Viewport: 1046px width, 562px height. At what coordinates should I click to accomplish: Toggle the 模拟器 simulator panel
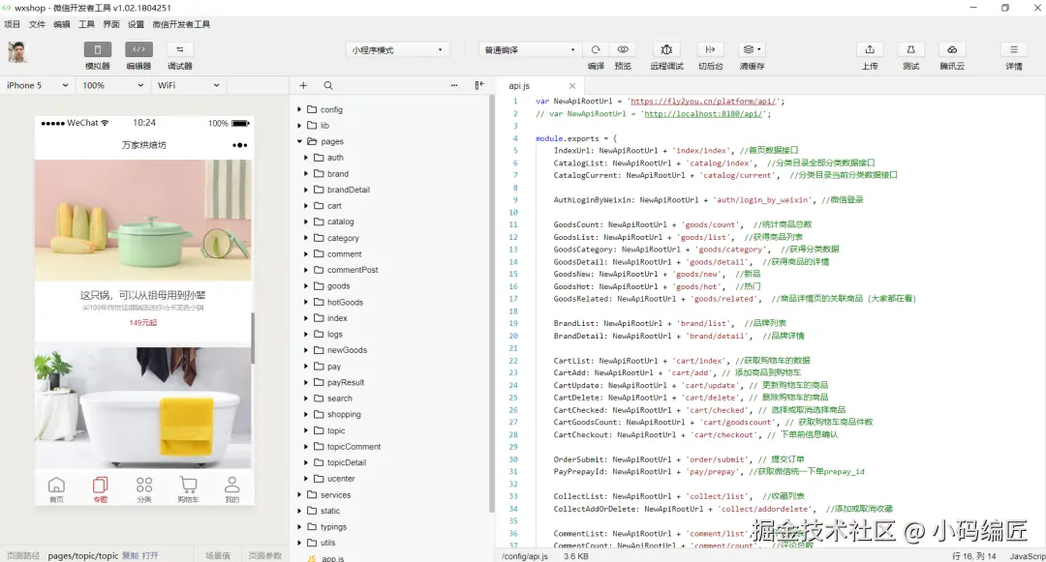tap(98, 49)
